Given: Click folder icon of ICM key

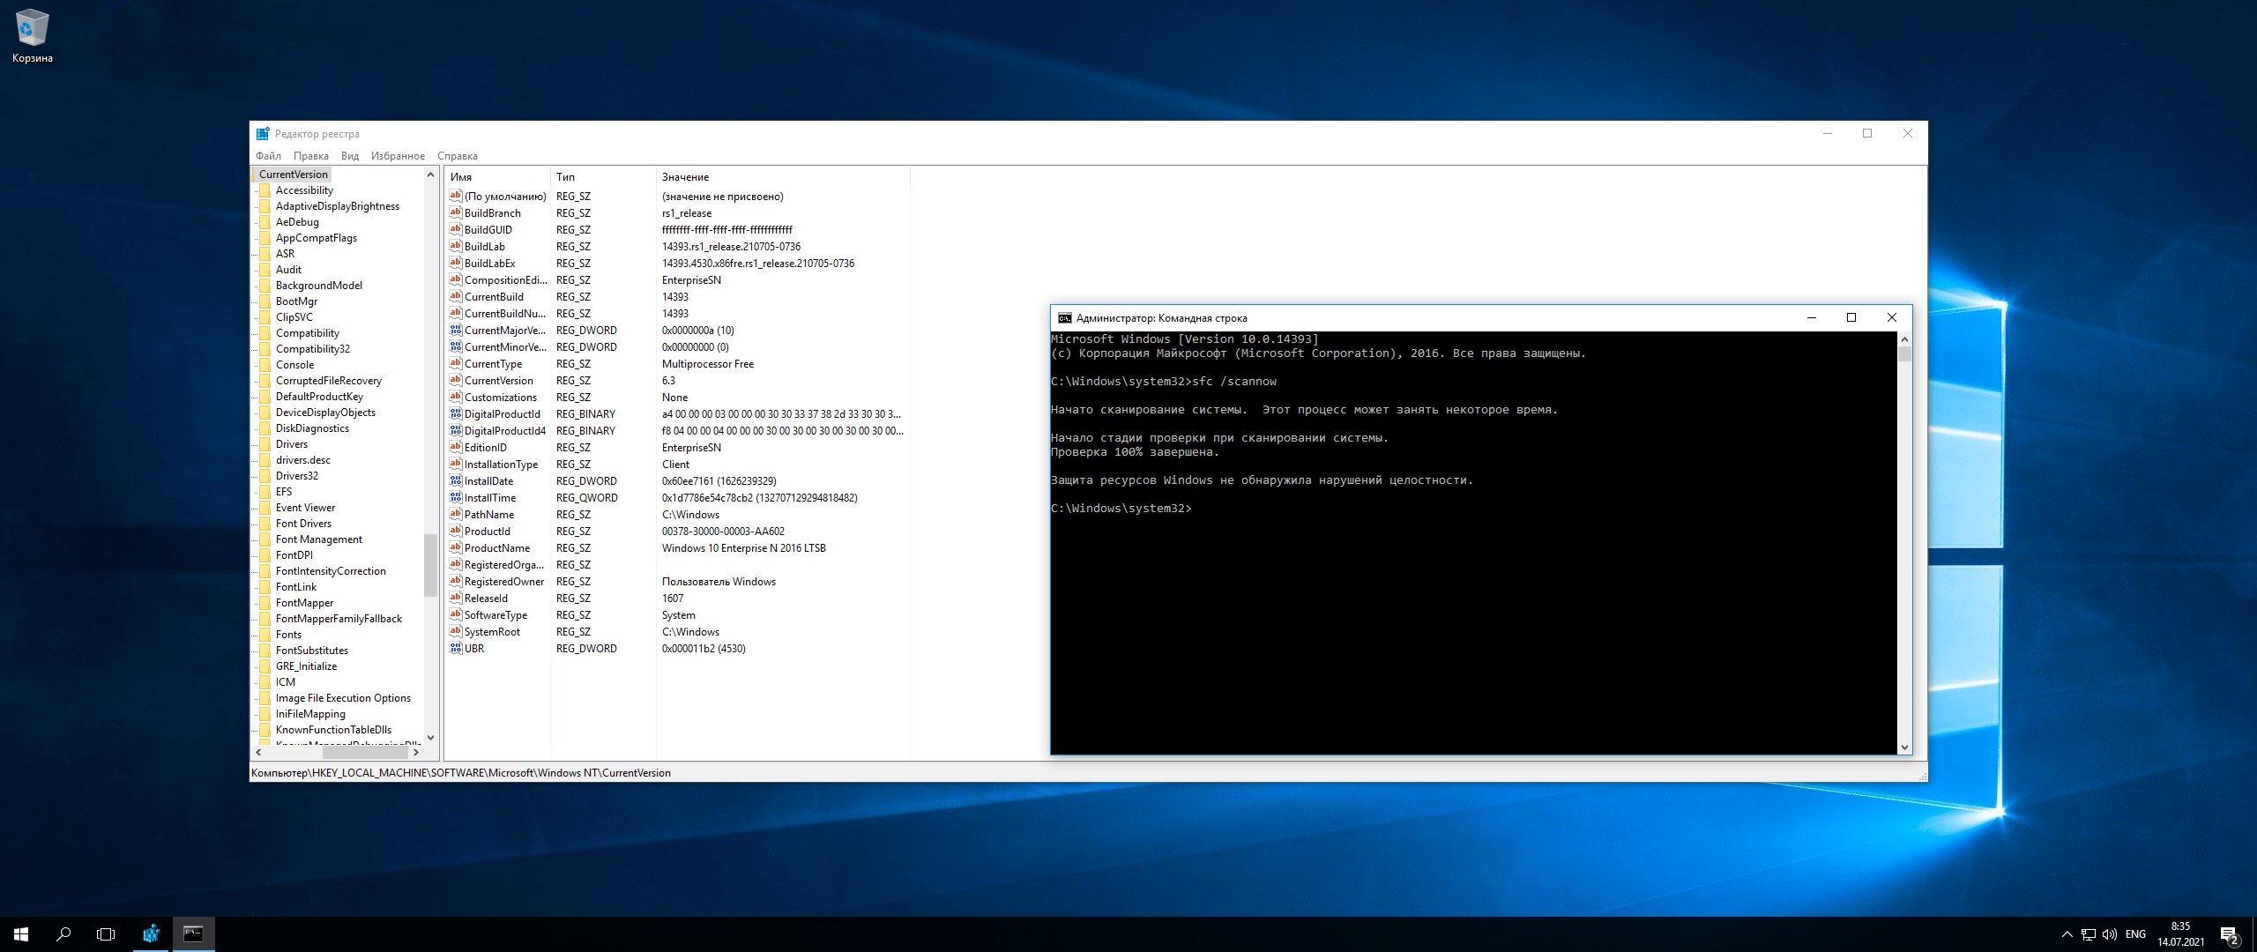Looking at the screenshot, I should click(x=264, y=682).
